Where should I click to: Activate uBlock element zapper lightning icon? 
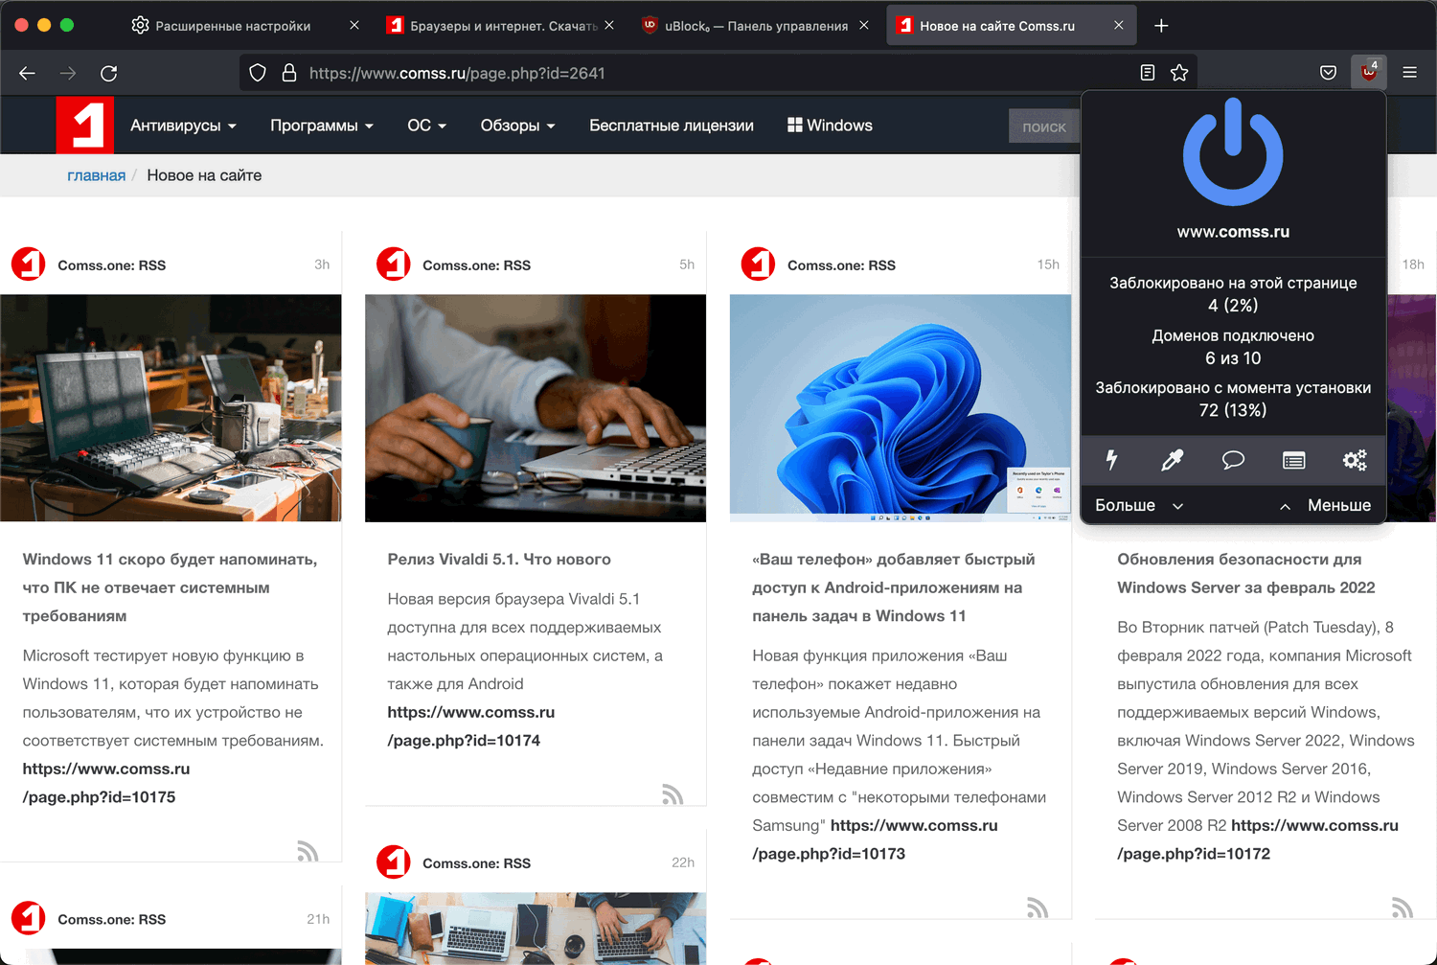1111,460
